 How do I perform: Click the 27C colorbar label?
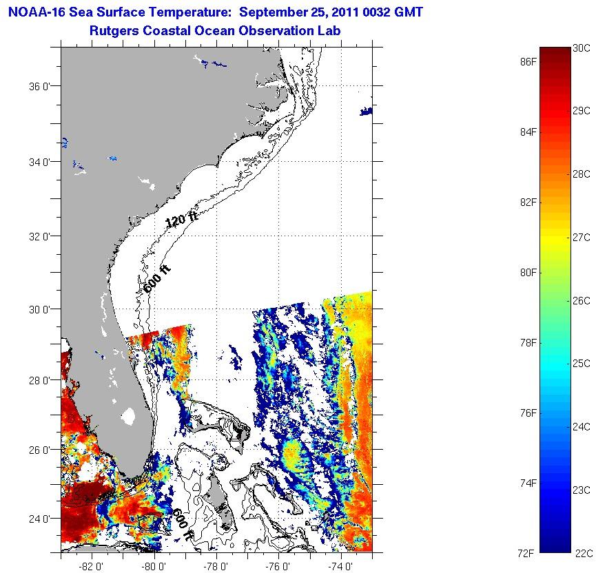(x=582, y=238)
